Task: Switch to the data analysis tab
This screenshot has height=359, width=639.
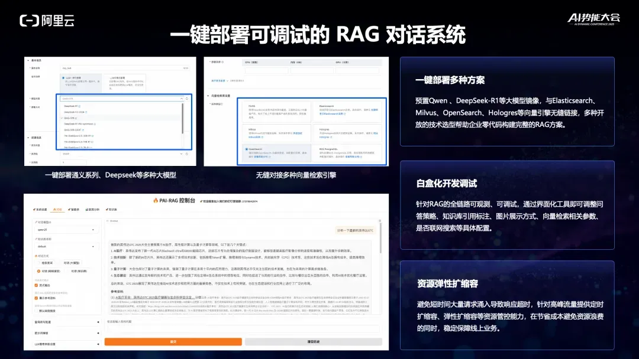Action: [92, 210]
